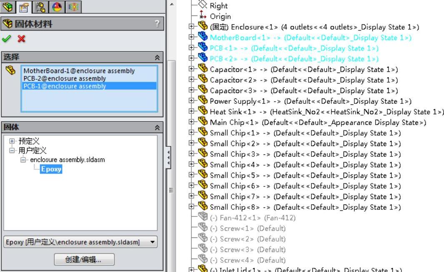Open help question mark in 固体材料 header

tap(157, 24)
